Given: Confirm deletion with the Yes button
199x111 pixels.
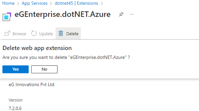Looking at the screenshot, I should [x=15, y=69].
